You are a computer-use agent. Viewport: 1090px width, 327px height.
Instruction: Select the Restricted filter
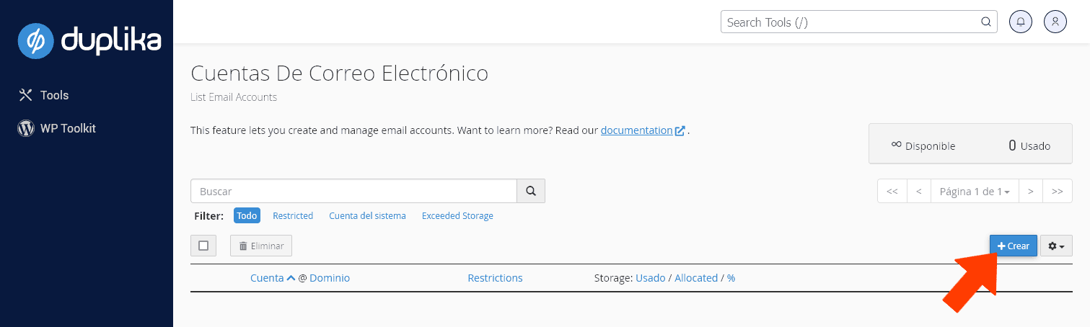click(293, 215)
